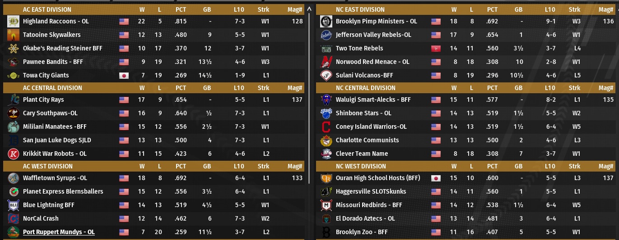Click the Brooklyn Pimp Ministers logo
The height and width of the screenshot is (240, 619).
326,21
